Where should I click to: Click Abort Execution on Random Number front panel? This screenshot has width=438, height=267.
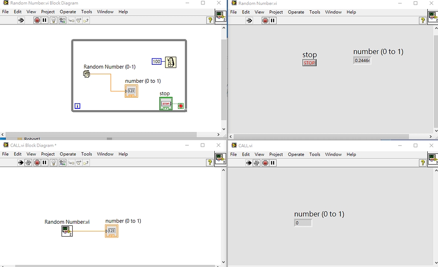265,20
